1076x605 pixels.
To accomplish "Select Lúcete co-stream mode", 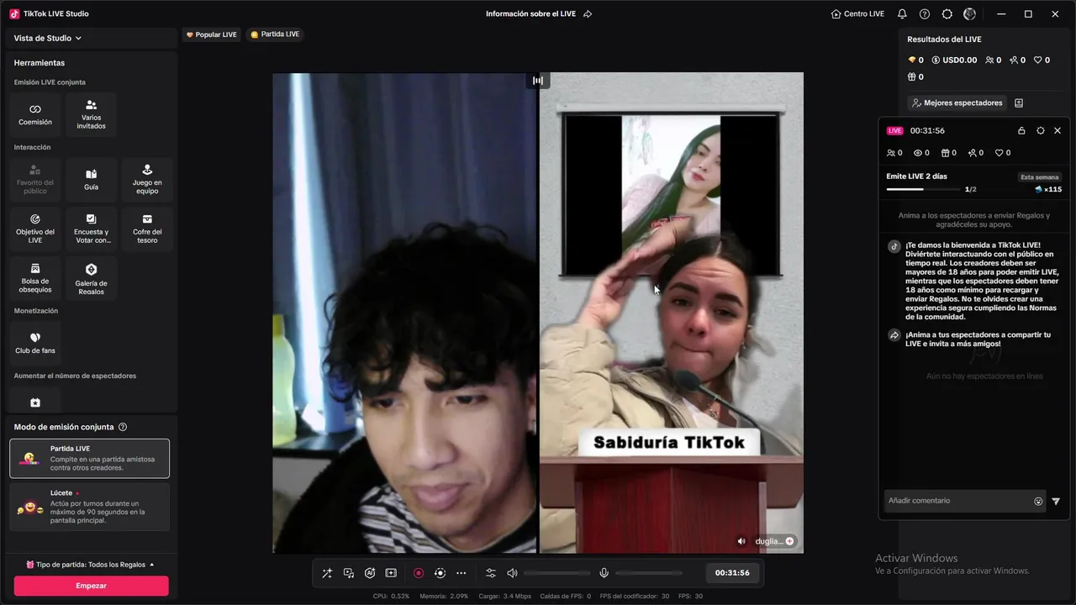I will click(89, 507).
